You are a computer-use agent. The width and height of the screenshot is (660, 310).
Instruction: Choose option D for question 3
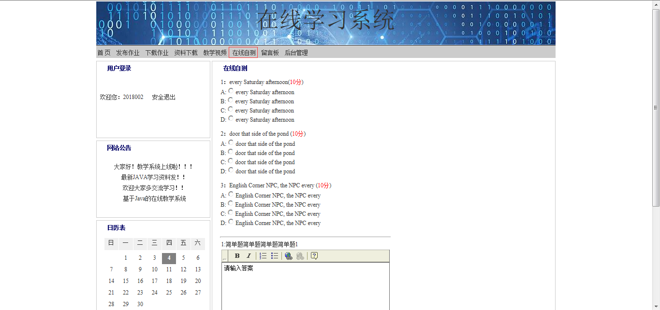[231, 222]
